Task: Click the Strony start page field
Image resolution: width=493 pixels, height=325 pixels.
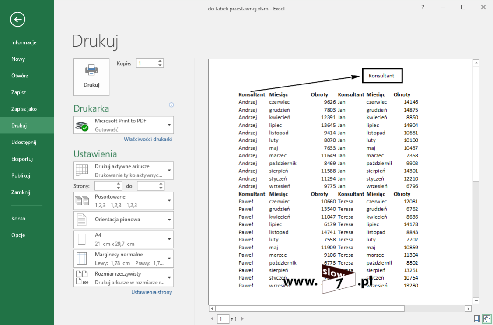Action: (x=105, y=186)
